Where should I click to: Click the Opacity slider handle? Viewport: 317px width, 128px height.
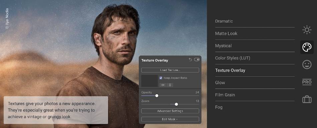point(157,96)
